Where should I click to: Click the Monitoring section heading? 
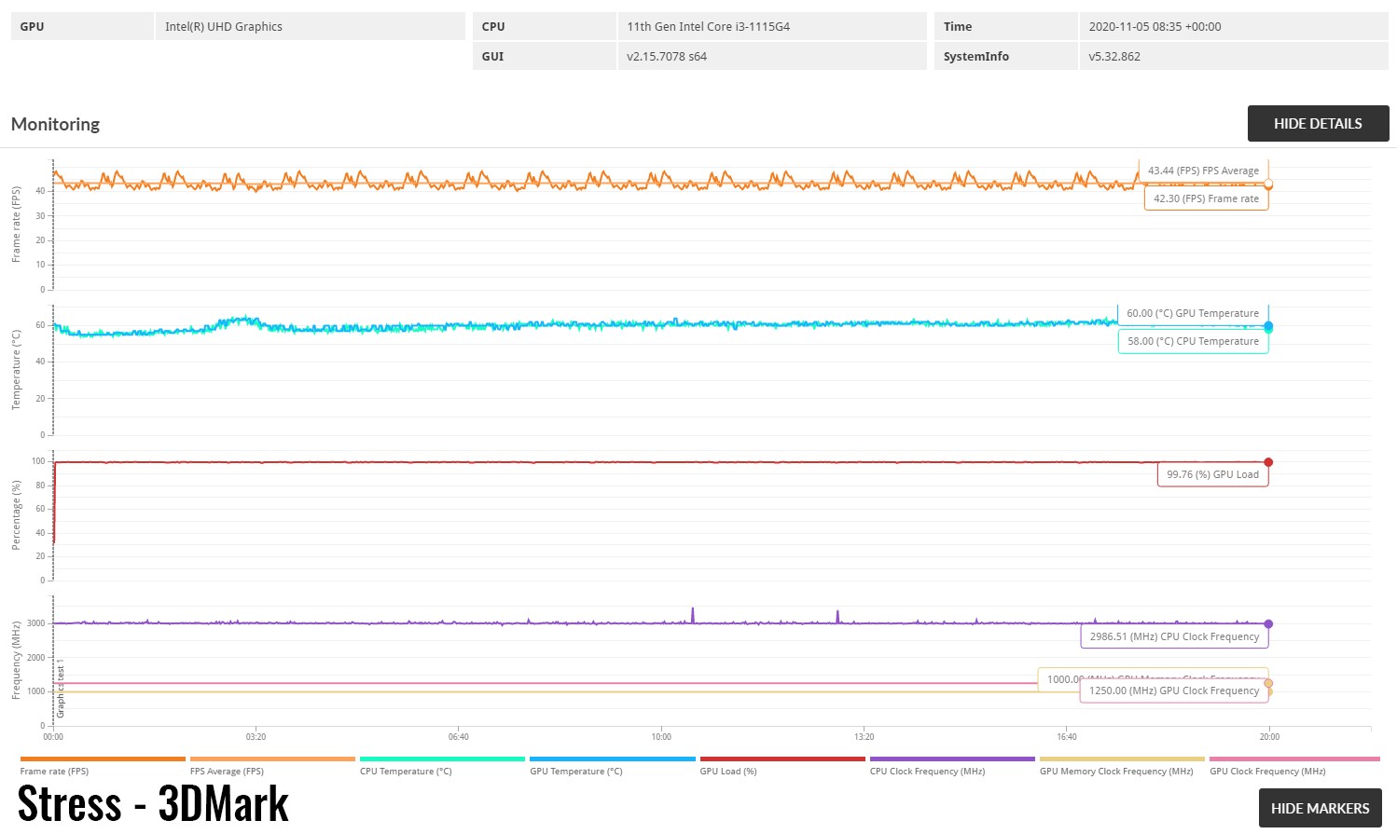pyautogui.click(x=56, y=125)
